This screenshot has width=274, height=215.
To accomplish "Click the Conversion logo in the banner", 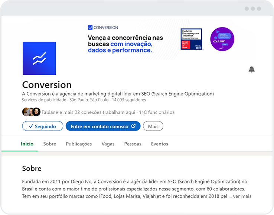I will [x=103, y=28].
